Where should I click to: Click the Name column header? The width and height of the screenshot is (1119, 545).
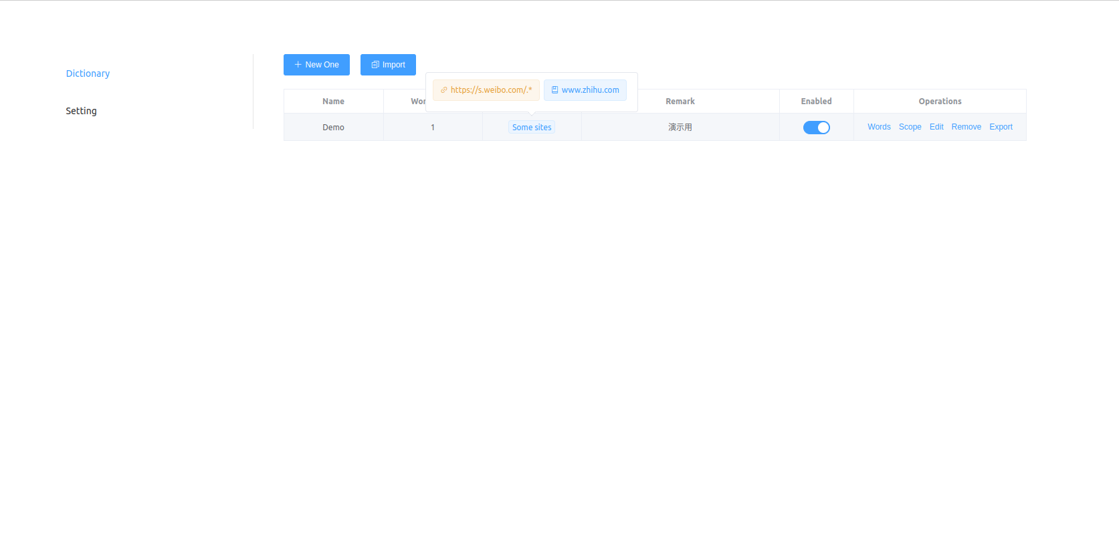click(333, 102)
